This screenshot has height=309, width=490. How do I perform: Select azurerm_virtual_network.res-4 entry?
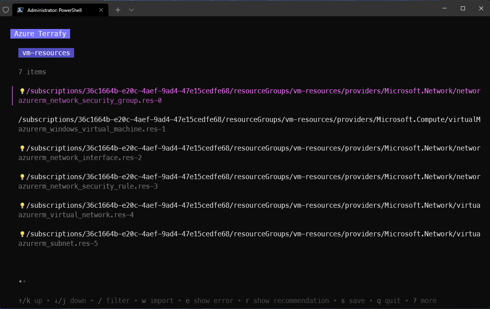(76, 215)
